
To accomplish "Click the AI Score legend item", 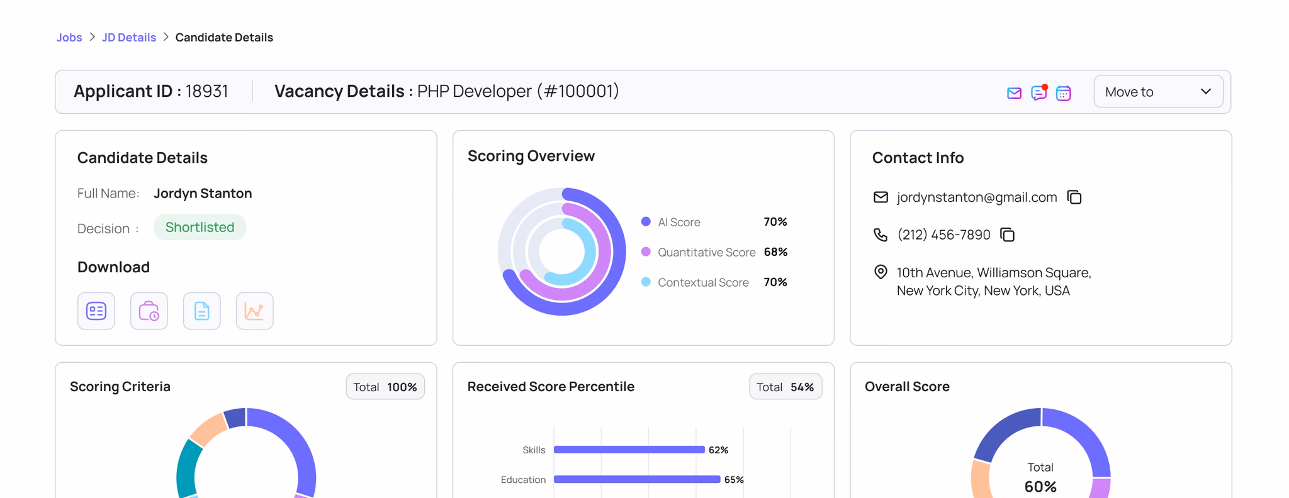I will tap(678, 222).
